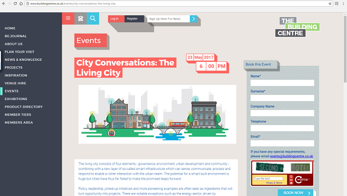Screen dimensions: 347x196
Task: Click the telephone contact icon
Action: [x=81, y=18]
